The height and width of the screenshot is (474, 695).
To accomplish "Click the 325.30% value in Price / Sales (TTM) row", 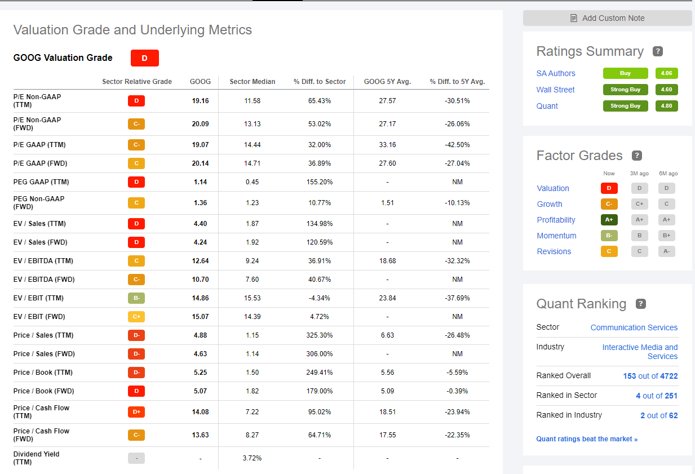I will [x=320, y=335].
